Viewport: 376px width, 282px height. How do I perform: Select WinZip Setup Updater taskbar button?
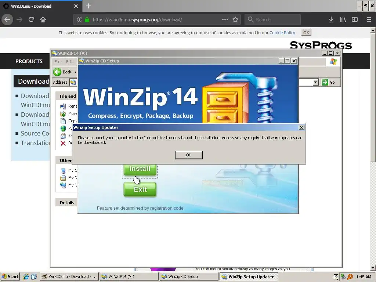pos(249,276)
